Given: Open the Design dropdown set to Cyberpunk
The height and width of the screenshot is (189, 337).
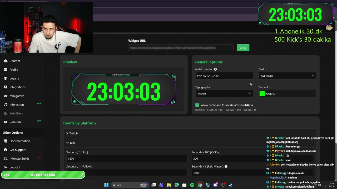Looking at the screenshot, I should pos(287,76).
